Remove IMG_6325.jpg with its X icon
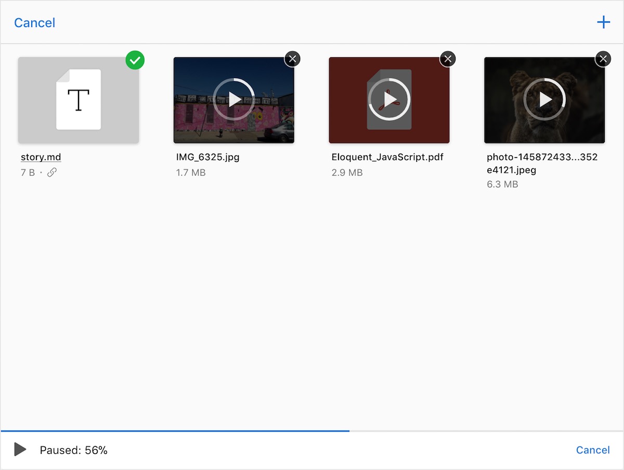Image resolution: width=624 pixels, height=470 pixels. point(292,59)
